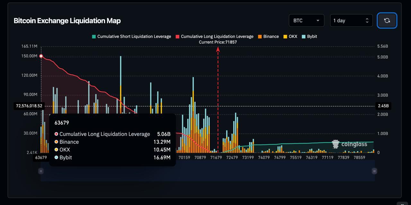Click the data zoom range bar
The image size is (411, 205).
[207, 171]
